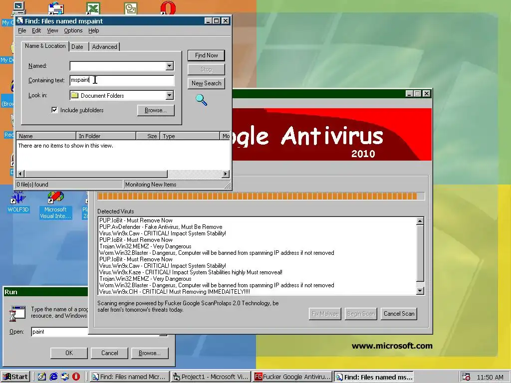Click the Cancel Scan button
The image size is (511, 383).
[x=399, y=314]
